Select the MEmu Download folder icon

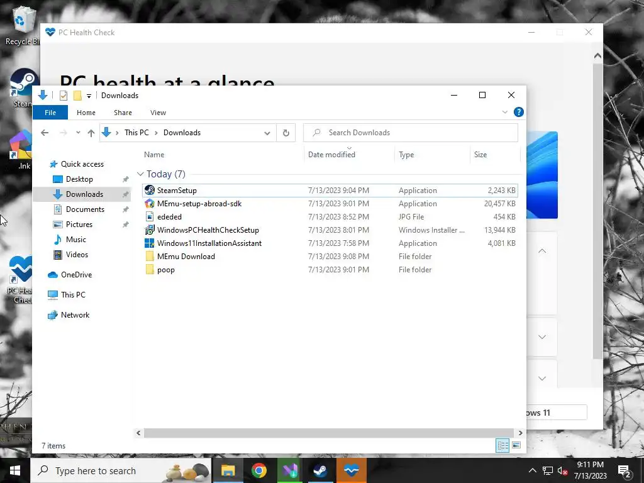click(150, 257)
